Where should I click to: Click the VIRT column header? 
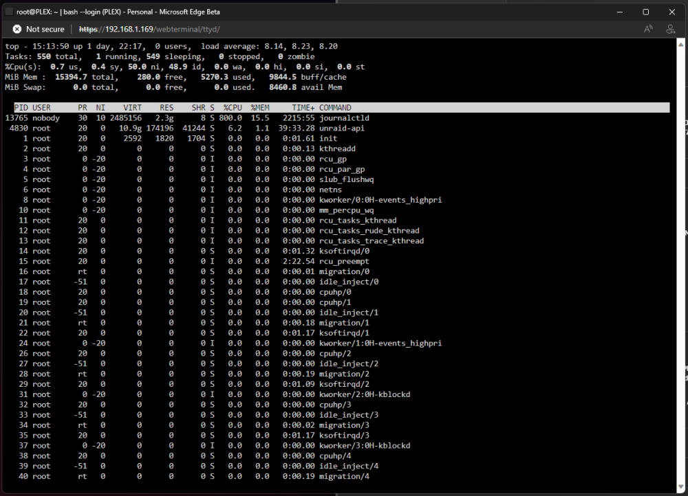click(x=133, y=108)
